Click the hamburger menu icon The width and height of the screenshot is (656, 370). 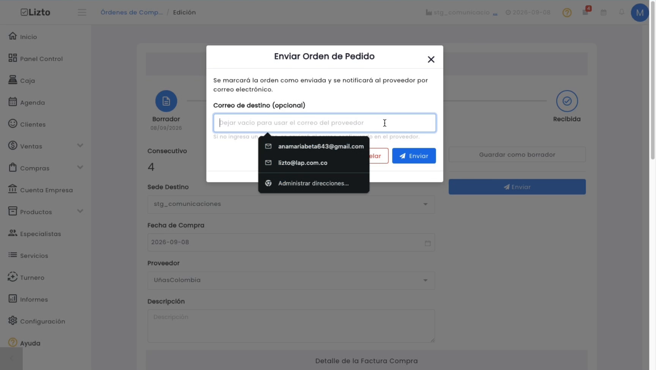(82, 13)
